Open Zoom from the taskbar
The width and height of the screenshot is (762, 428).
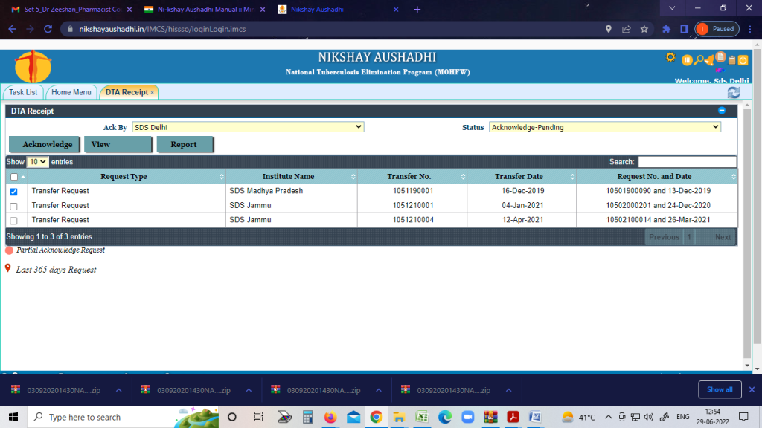click(x=467, y=417)
